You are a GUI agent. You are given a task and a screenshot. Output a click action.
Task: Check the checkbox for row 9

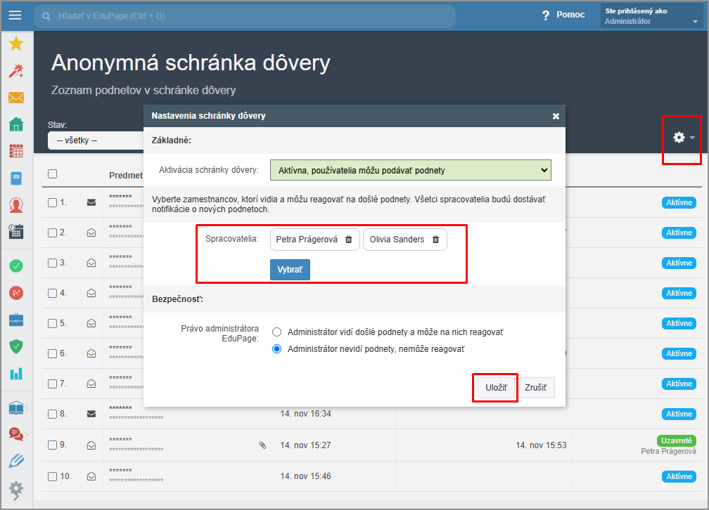coord(53,445)
